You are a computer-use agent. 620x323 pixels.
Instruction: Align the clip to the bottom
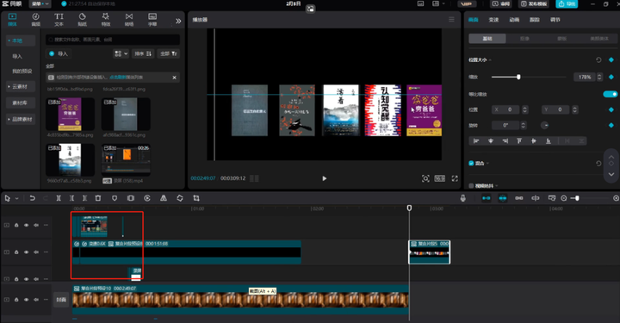[548, 141]
